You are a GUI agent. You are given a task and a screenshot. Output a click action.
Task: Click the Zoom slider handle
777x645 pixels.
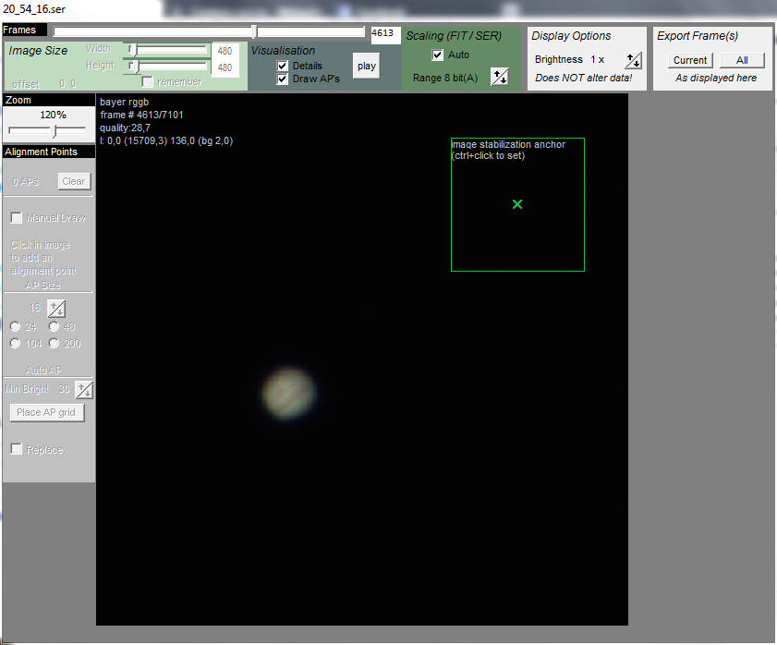click(x=54, y=131)
